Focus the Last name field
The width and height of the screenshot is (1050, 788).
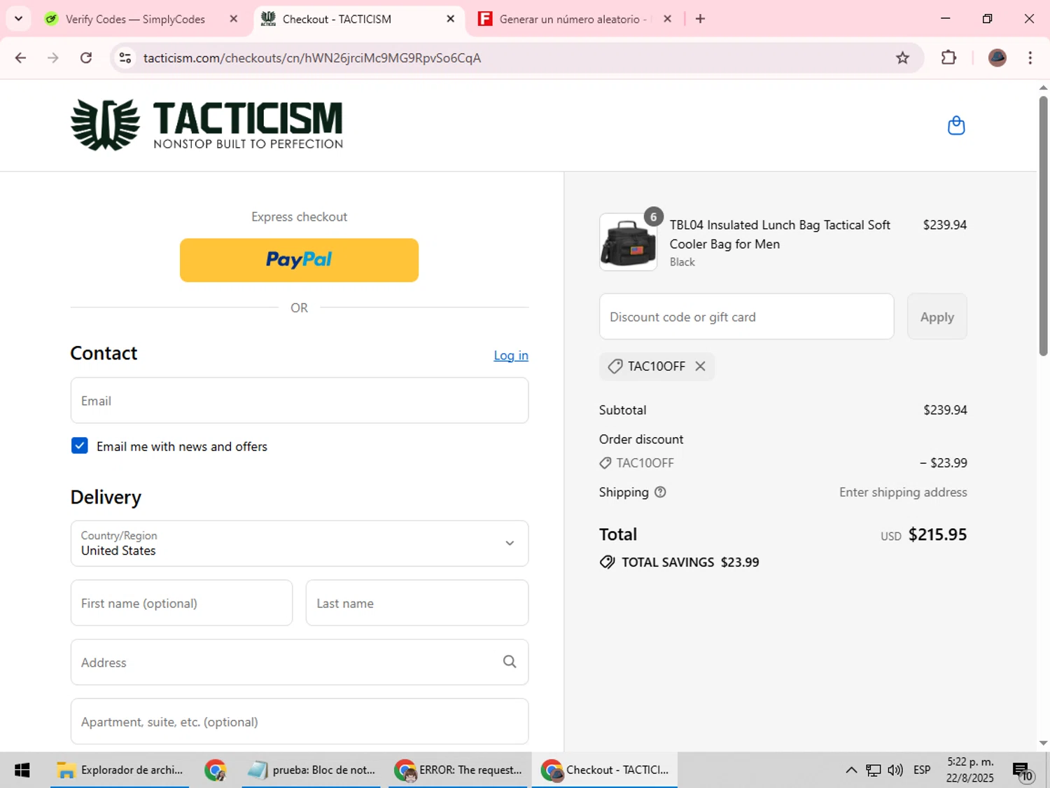click(x=417, y=603)
